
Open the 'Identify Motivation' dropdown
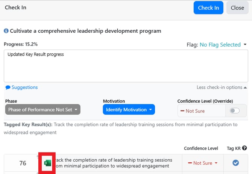coord(129,110)
